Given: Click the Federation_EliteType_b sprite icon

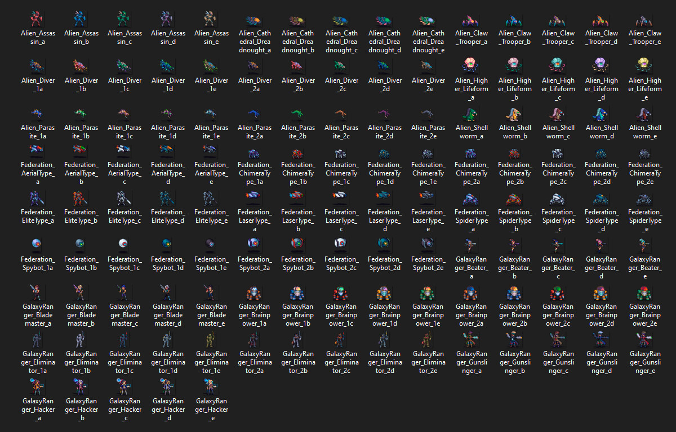Looking at the screenshot, I should coord(82,199).
